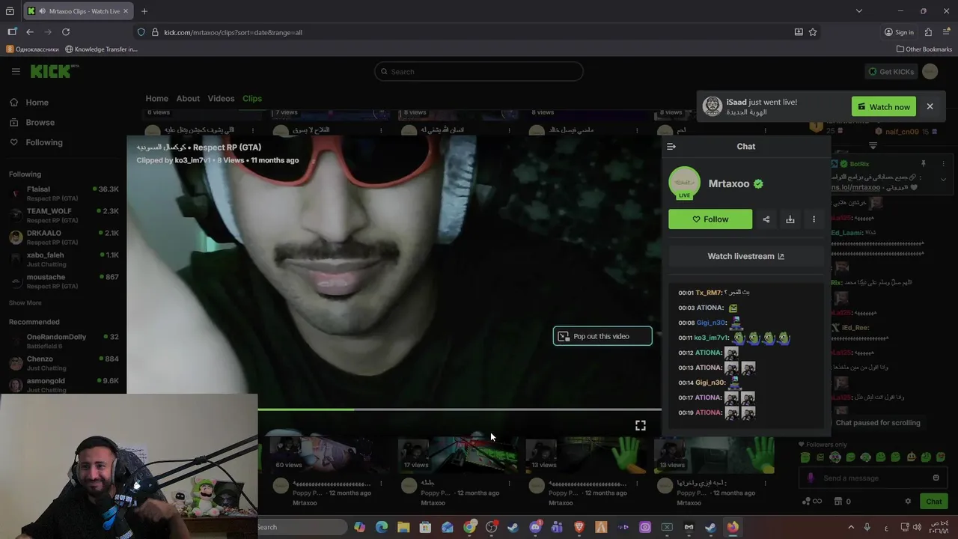Viewport: 958px width, 539px height.
Task: Switch to the channel Home tab
Action: [156, 99]
